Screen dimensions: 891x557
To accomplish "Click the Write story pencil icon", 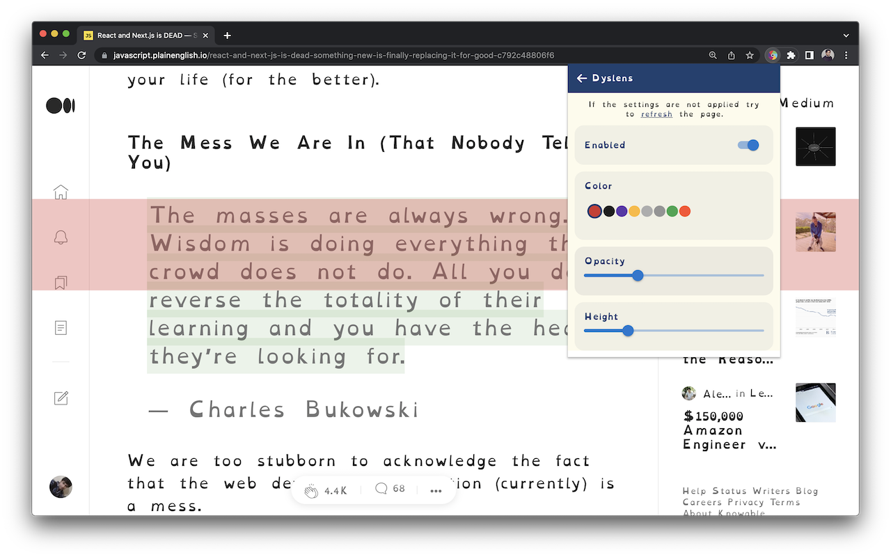I will (x=61, y=398).
